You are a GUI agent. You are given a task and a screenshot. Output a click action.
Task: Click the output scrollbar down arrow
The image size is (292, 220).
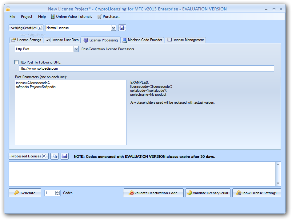click(278, 183)
